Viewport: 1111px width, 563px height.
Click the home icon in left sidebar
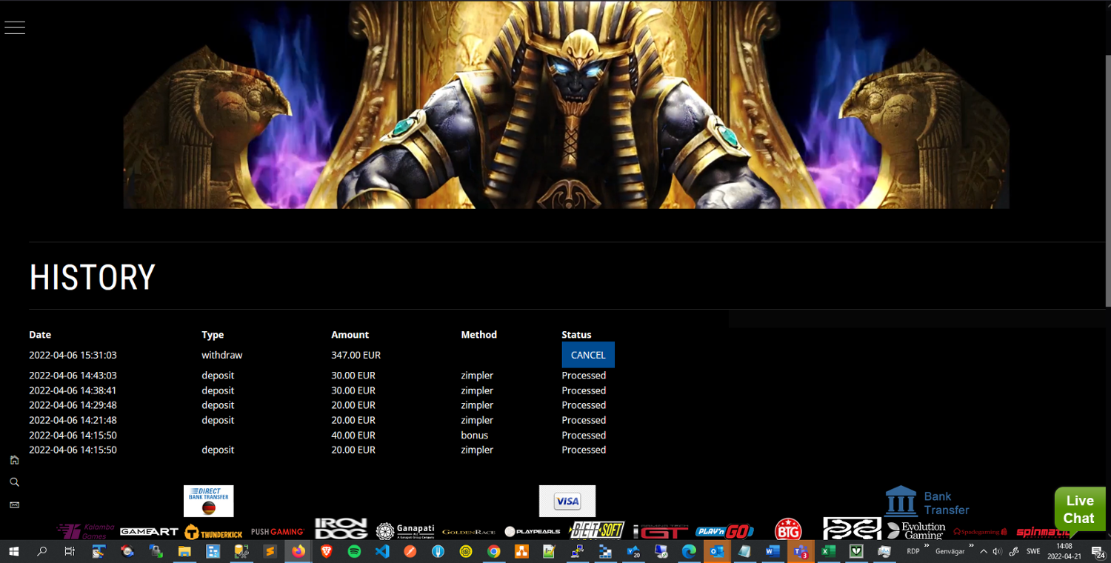coord(14,460)
